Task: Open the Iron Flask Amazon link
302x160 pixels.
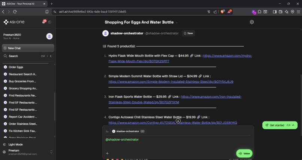Action: point(175,99)
